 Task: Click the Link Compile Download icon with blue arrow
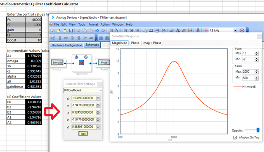(178, 31)
